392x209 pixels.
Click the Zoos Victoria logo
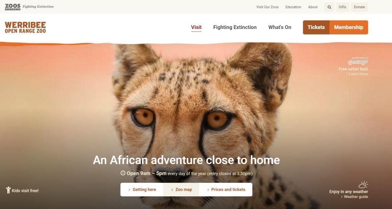coord(12,7)
